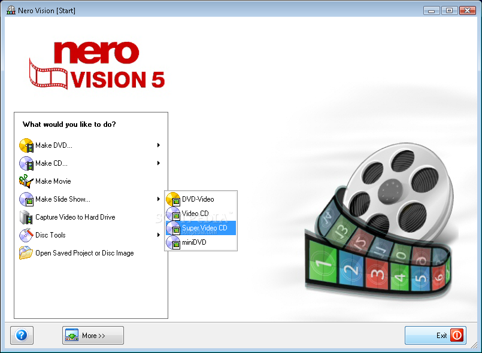Click the Open Saved Project folder icon

pyautogui.click(x=26, y=253)
